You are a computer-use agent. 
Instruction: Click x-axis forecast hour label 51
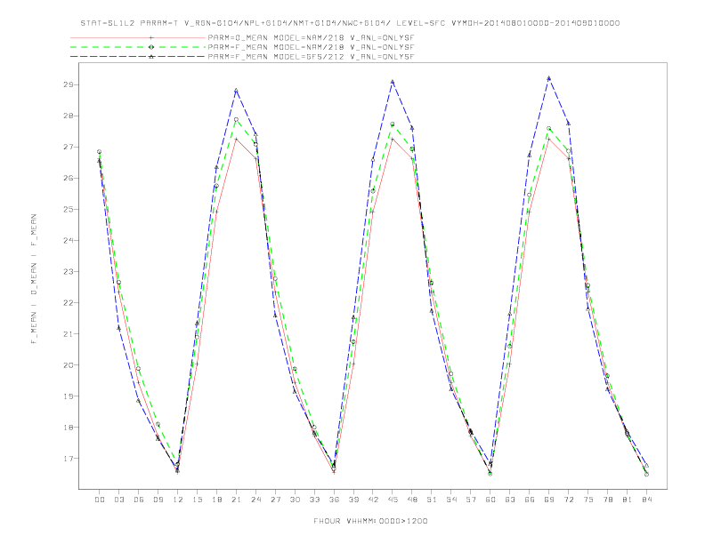point(432,500)
